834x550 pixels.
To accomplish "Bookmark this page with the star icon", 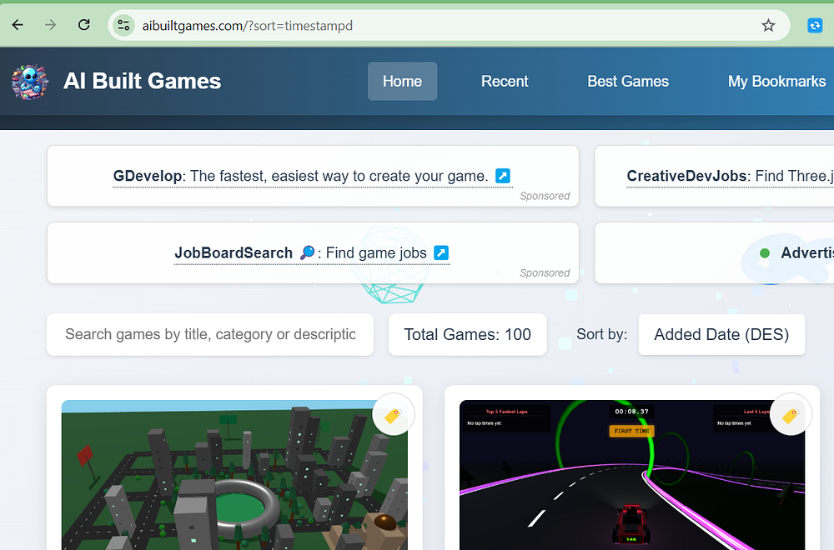I will (768, 25).
